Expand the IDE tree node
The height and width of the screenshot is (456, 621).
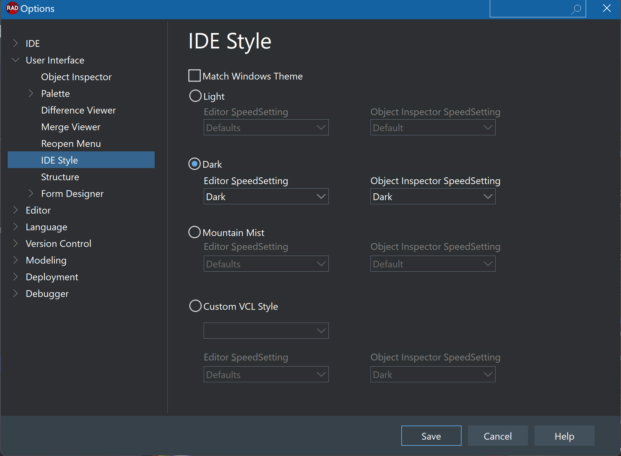(x=15, y=43)
